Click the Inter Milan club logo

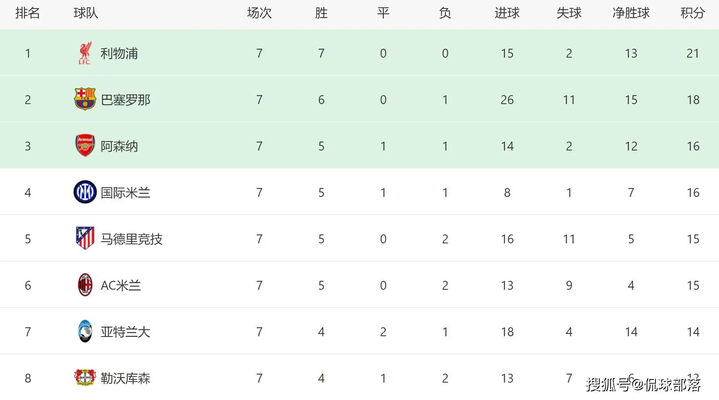[x=85, y=192]
